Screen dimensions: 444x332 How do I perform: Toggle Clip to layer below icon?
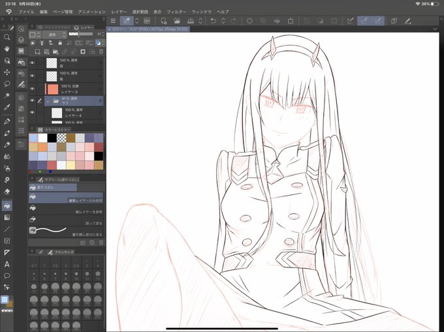pyautogui.click(x=33, y=43)
